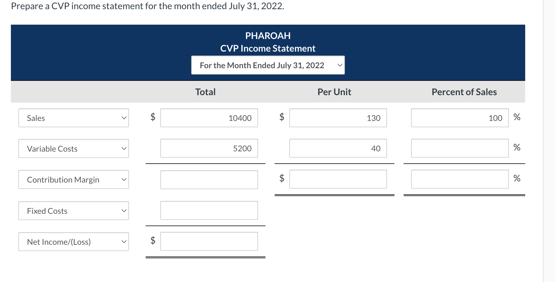Select the Variable Costs Per Unit field showing 40
555x282 pixels.
coord(338,148)
